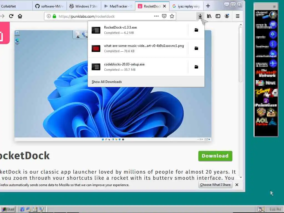Click the scrollbar down arrow
This screenshot has width=284, height=213.
point(241,177)
